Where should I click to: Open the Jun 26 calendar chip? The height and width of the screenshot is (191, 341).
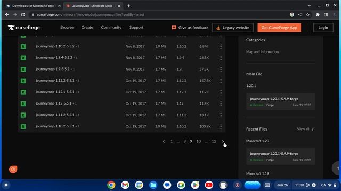[x=282, y=185]
